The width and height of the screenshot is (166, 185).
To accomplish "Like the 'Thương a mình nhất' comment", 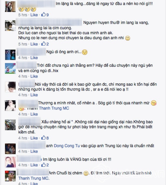I will click(x=34, y=114).
